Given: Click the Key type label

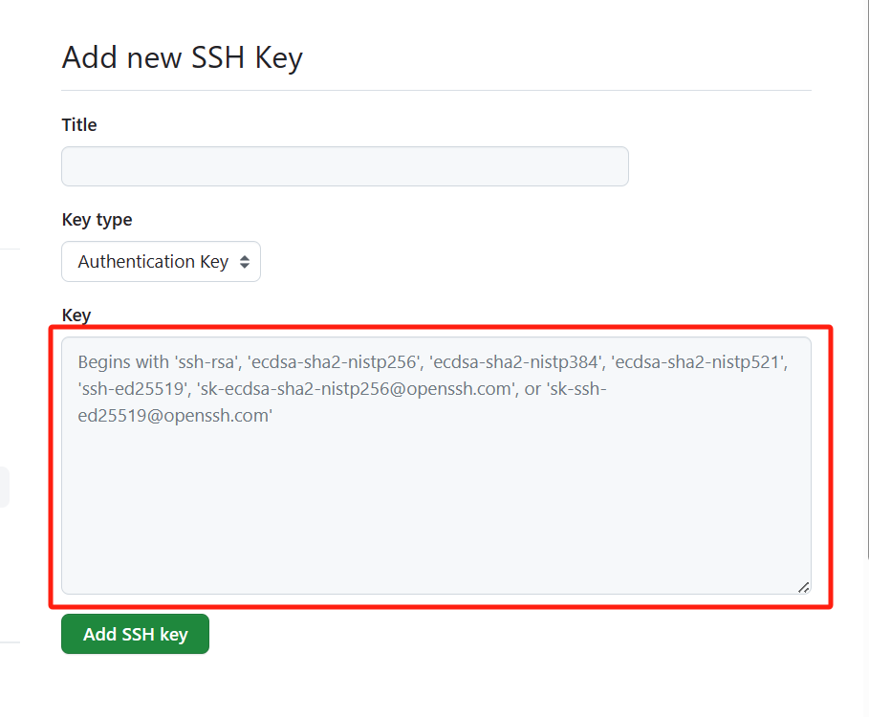Looking at the screenshot, I should [x=97, y=220].
